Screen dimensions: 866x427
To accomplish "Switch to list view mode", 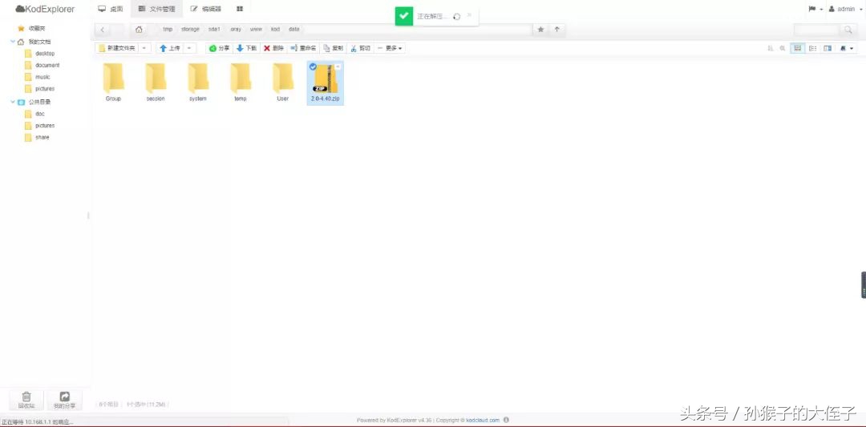I will point(812,48).
